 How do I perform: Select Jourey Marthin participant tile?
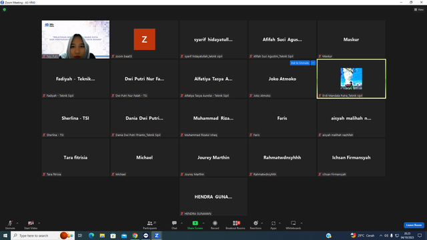click(213, 157)
